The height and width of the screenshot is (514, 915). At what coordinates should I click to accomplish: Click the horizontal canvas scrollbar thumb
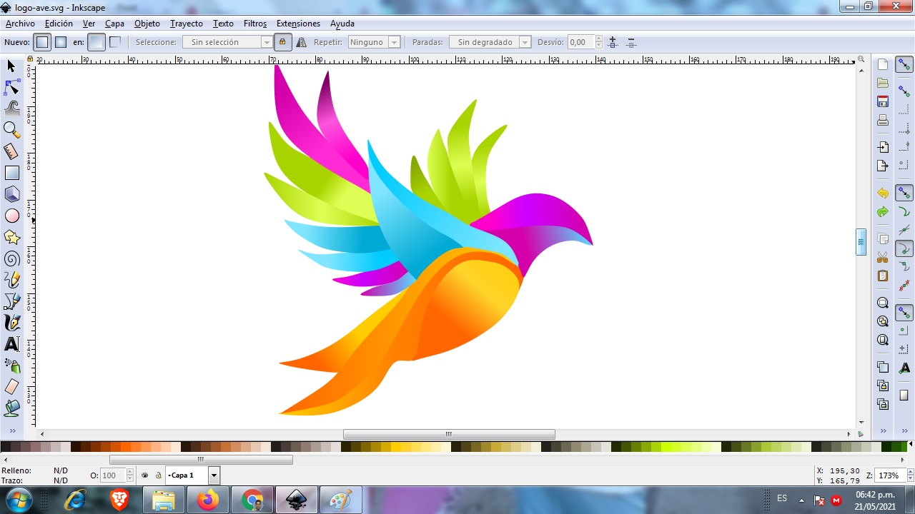click(x=449, y=434)
